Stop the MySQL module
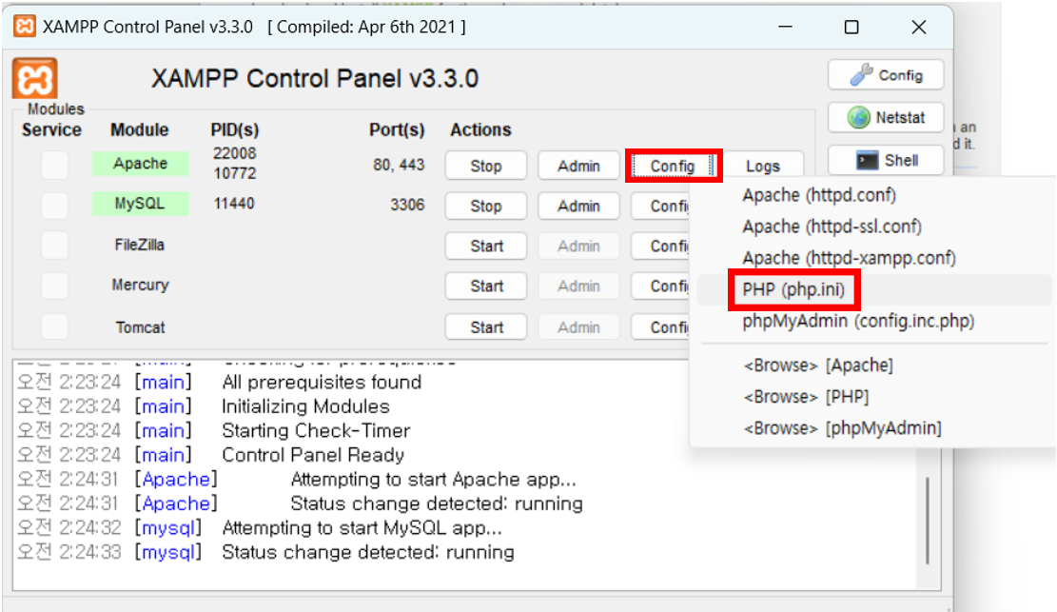 486,207
